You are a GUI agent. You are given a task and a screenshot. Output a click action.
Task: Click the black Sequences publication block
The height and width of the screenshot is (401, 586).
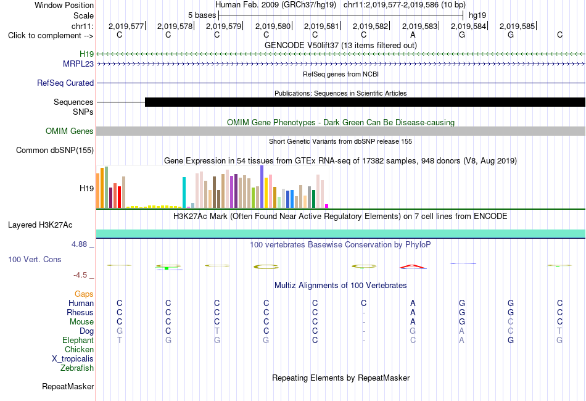click(365, 102)
